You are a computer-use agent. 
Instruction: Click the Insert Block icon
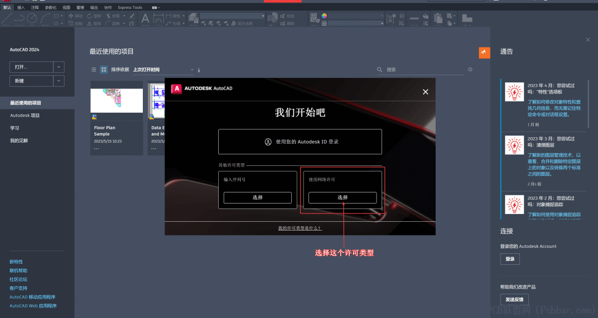(272, 18)
